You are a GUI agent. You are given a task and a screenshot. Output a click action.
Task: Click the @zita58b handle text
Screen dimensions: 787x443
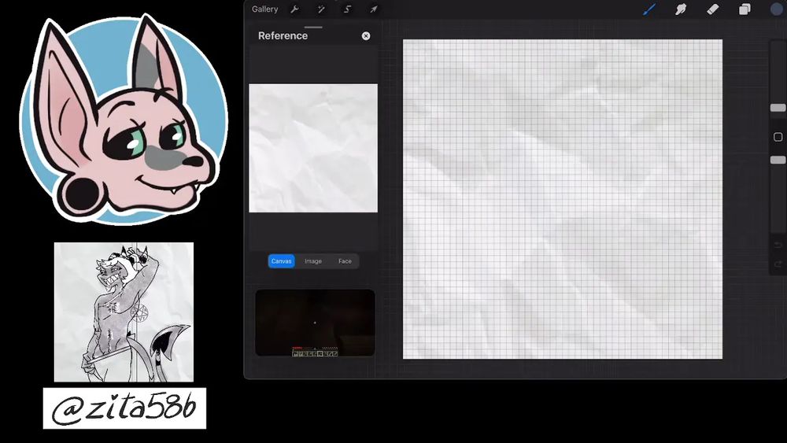point(124,408)
